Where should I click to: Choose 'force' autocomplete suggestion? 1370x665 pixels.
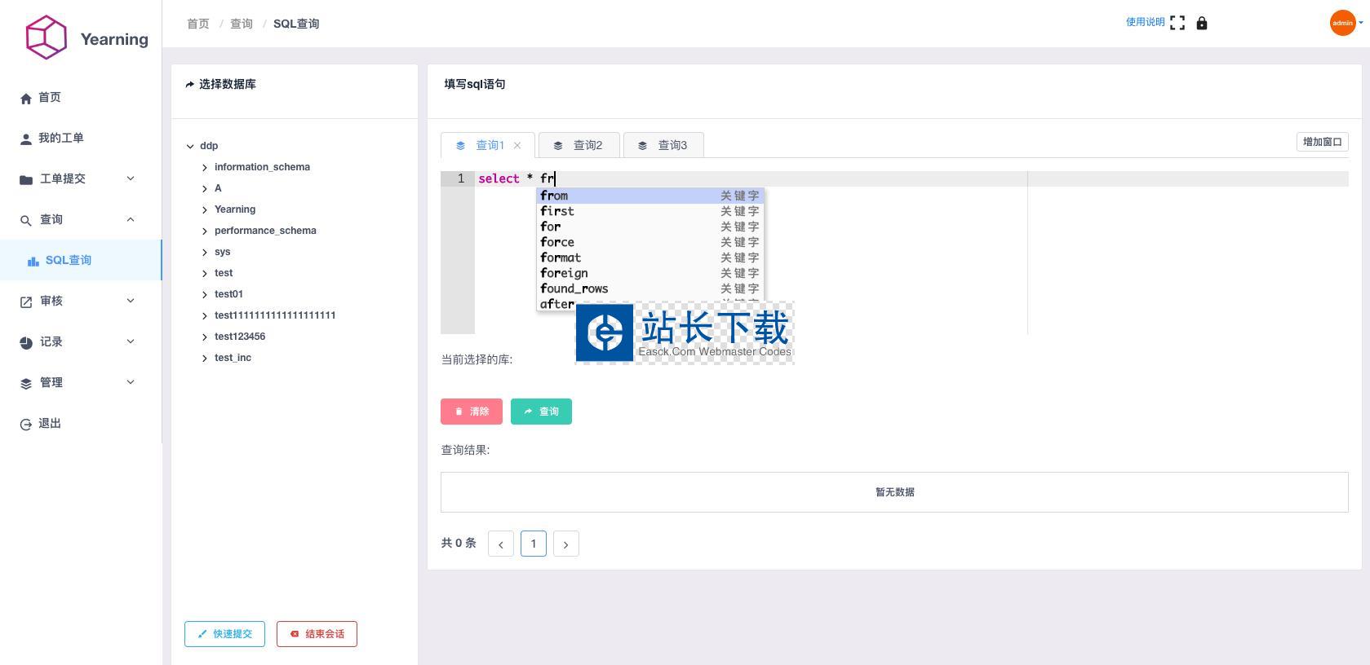tap(650, 242)
